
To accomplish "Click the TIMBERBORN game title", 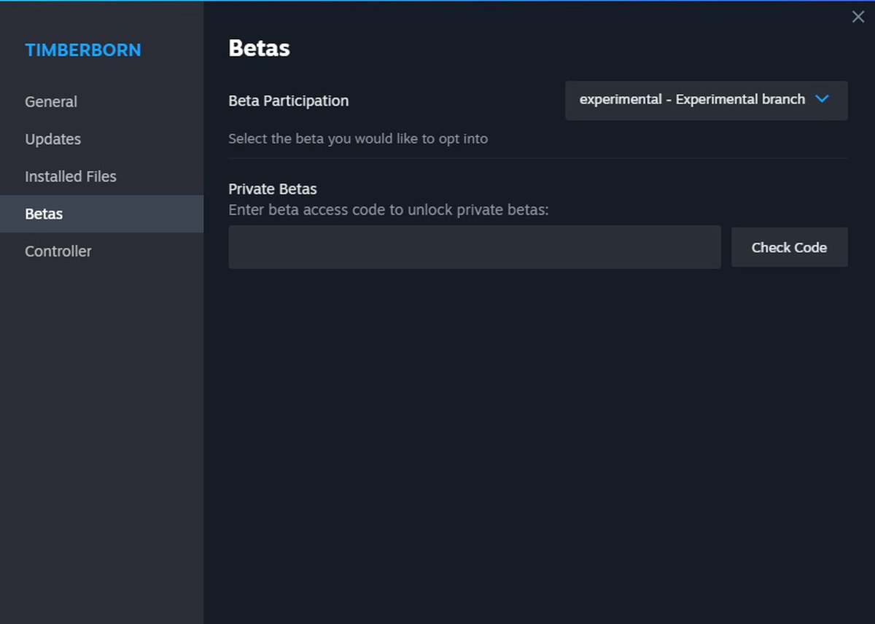I will pyautogui.click(x=83, y=50).
